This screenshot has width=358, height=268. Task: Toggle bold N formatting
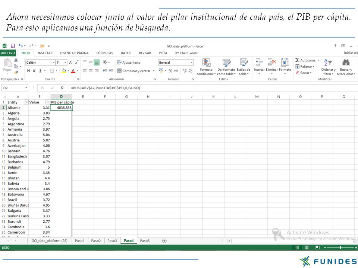point(28,71)
